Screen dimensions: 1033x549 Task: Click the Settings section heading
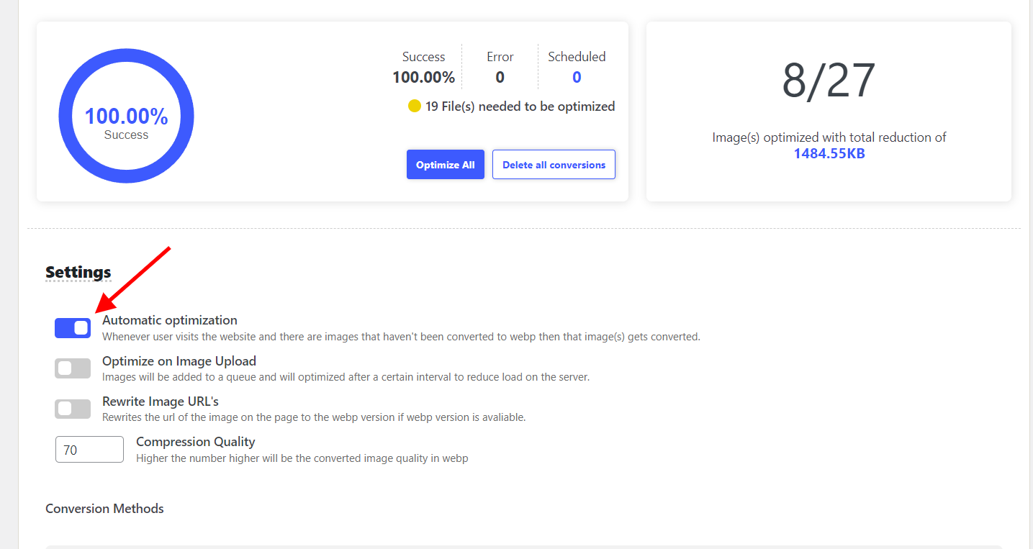point(78,272)
